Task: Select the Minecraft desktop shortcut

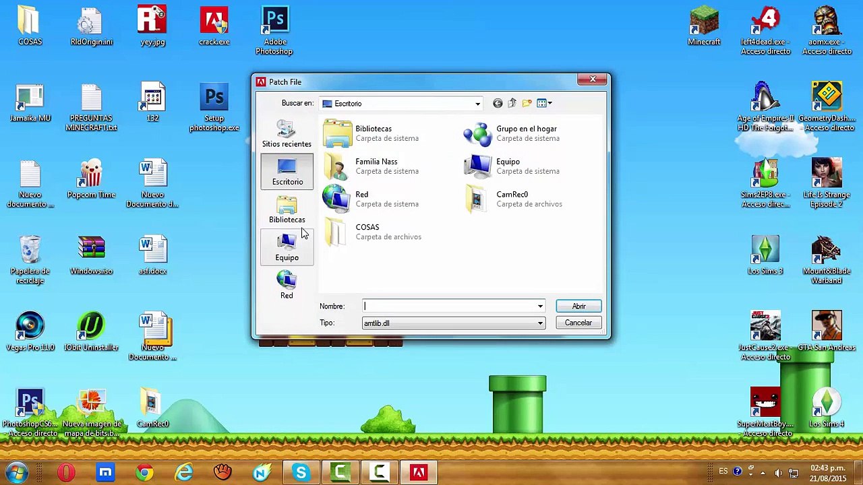Action: click(704, 27)
